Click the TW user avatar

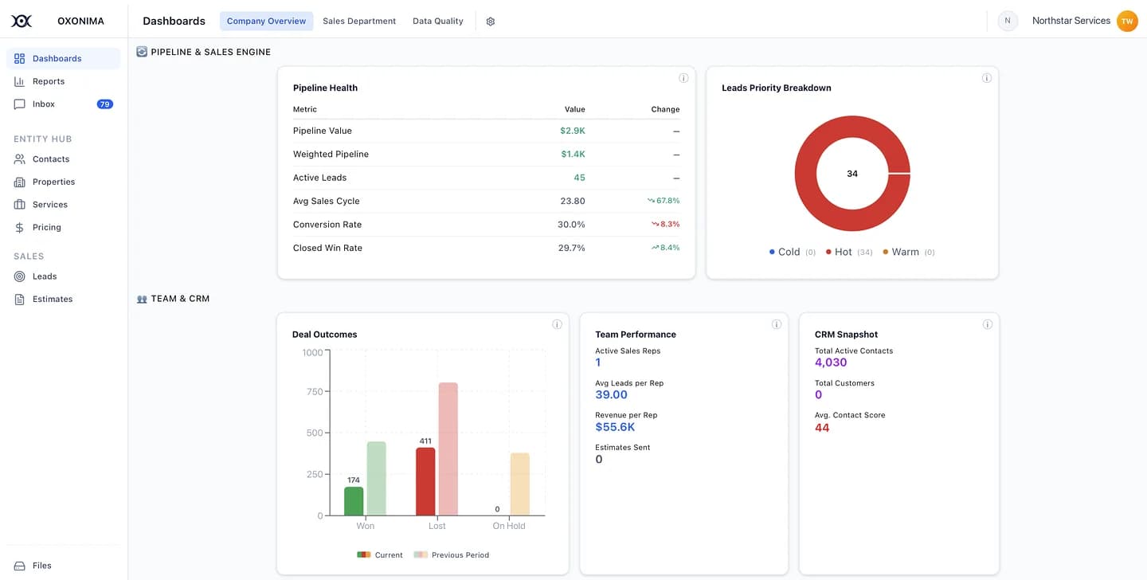(x=1127, y=22)
